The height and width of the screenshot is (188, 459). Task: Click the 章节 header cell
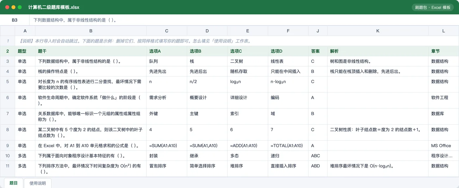coord(444,51)
